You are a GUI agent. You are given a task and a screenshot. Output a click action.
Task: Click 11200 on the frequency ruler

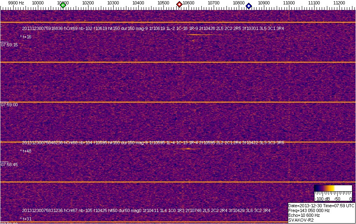tap(339, 3)
